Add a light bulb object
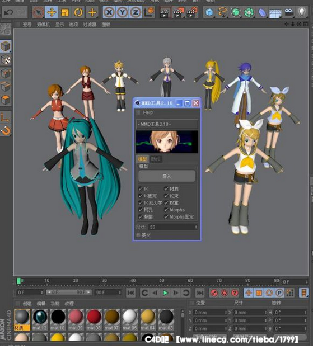Viewport: 313px width, 349px height. pyautogui.click(x=302, y=12)
